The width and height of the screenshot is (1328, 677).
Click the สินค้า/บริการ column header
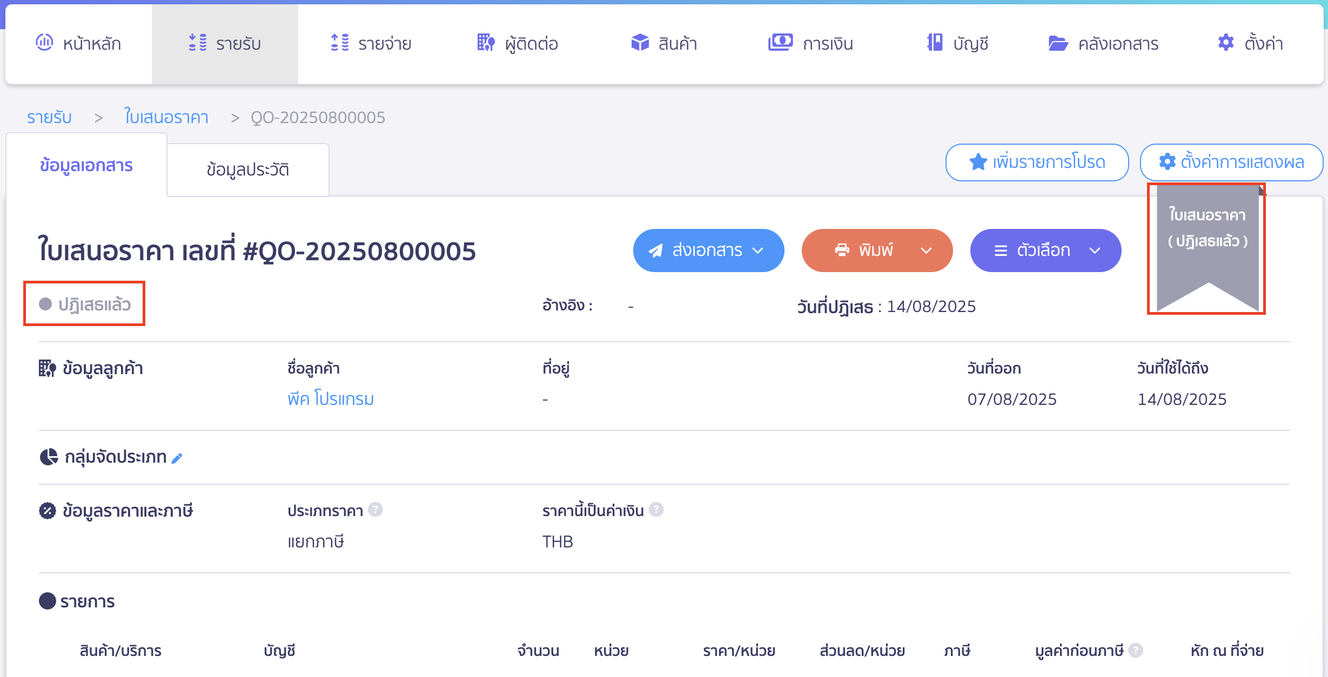click(x=120, y=651)
